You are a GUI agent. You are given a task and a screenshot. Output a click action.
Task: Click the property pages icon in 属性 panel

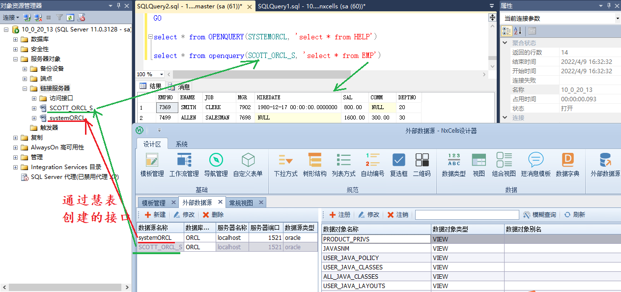pos(532,31)
